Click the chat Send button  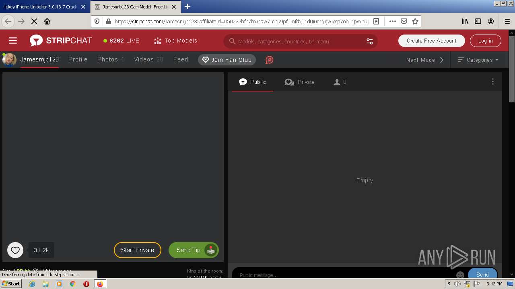pyautogui.click(x=482, y=274)
